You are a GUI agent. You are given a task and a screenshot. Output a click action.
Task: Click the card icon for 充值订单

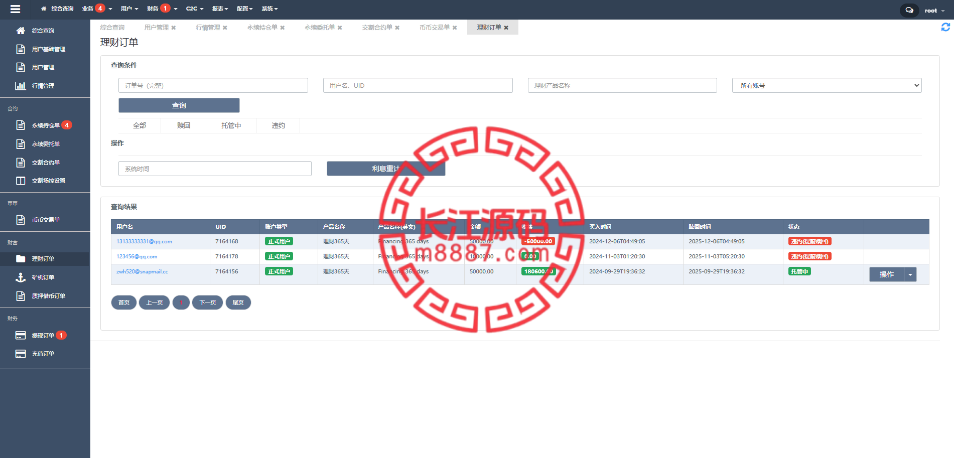pyautogui.click(x=21, y=354)
